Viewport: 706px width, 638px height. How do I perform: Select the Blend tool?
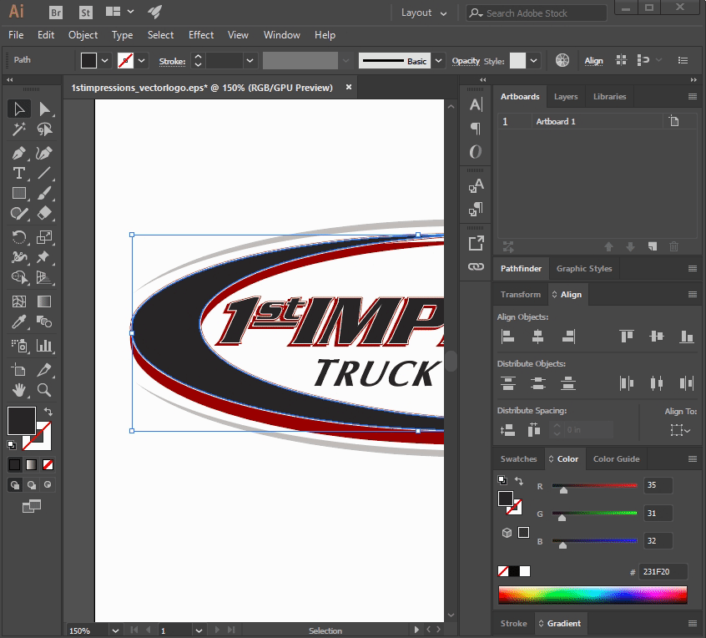(44, 322)
